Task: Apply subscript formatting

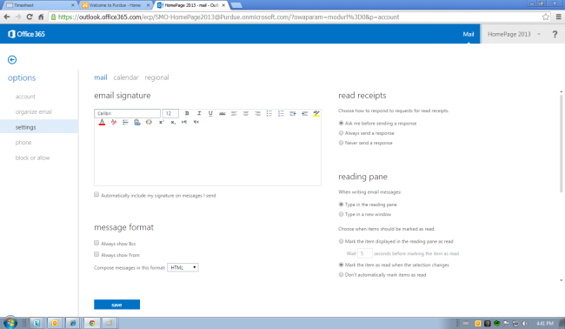Action: tap(173, 123)
